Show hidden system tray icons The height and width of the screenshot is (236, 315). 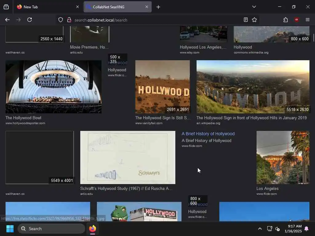(x=260, y=229)
